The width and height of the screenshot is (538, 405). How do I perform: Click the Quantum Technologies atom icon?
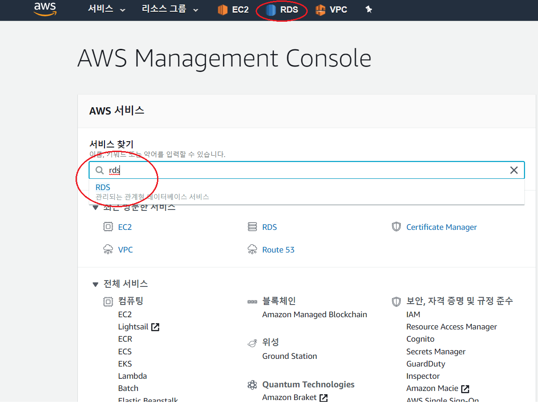pos(252,385)
